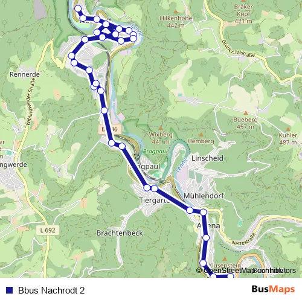Click the Hilkenhöhe peak triangle icon

176,11
